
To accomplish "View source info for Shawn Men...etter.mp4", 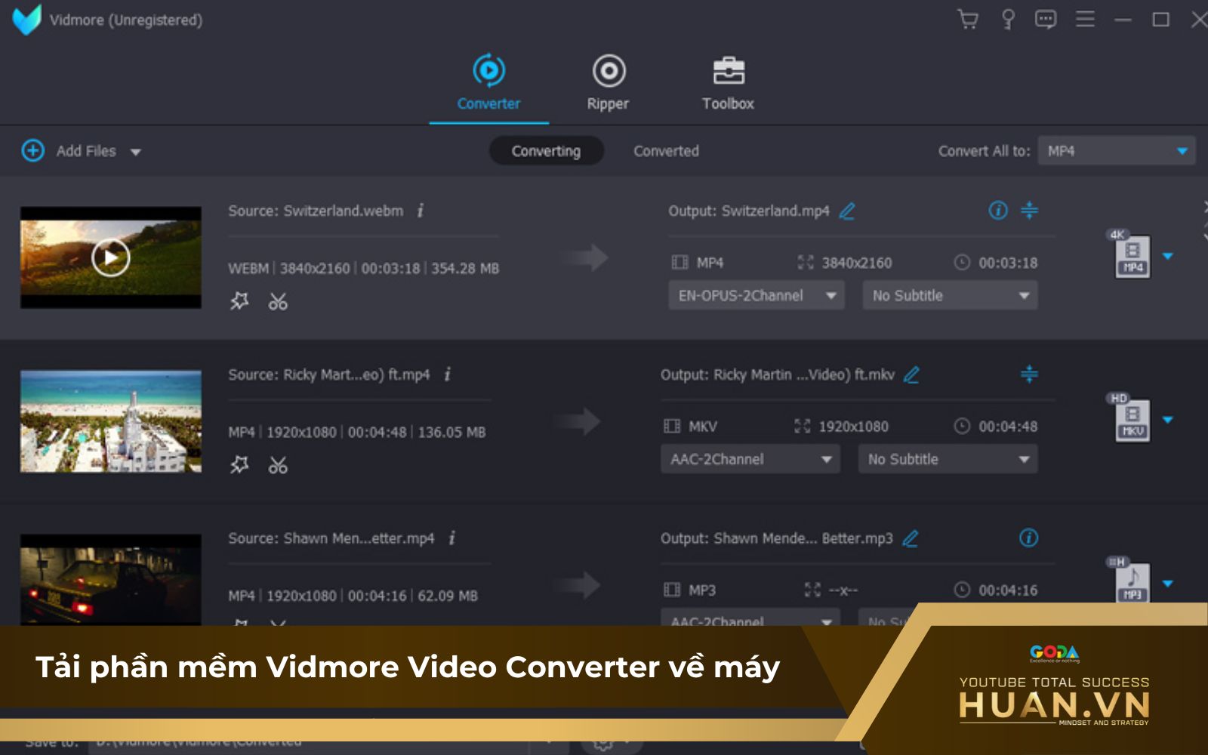I will (x=452, y=538).
